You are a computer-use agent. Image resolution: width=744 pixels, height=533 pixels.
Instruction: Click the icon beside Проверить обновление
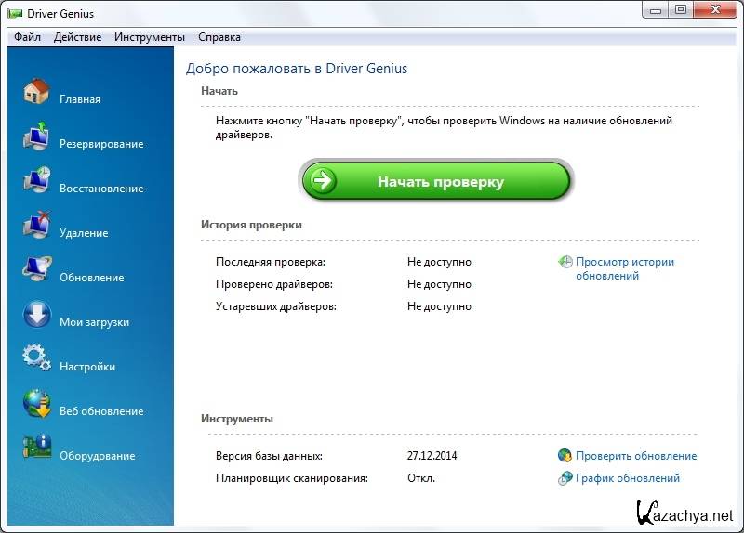point(565,456)
